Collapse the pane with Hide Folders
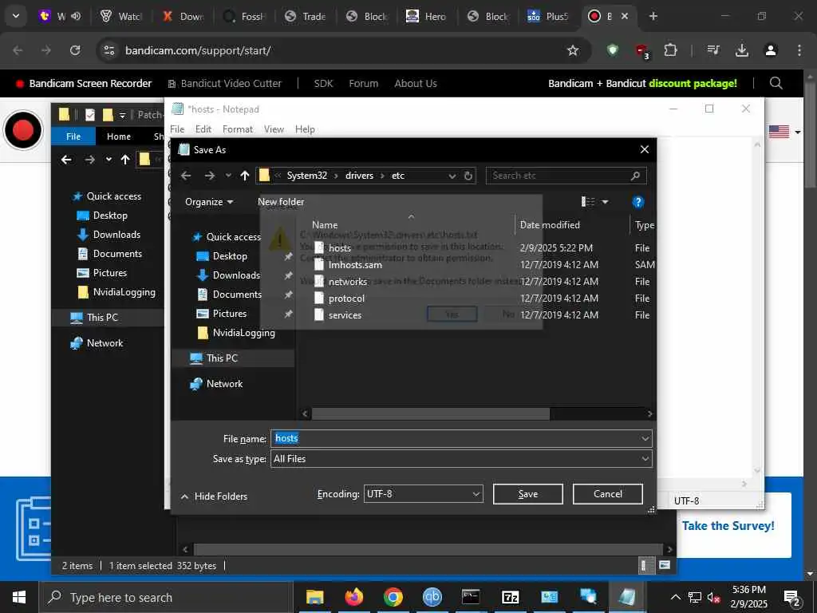817x613 pixels. pyautogui.click(x=214, y=496)
